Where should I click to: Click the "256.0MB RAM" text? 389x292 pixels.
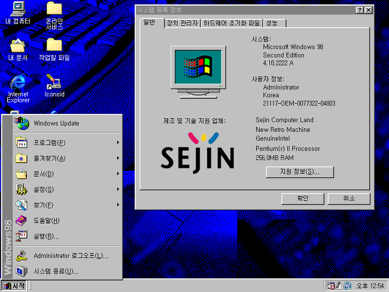[x=274, y=158]
